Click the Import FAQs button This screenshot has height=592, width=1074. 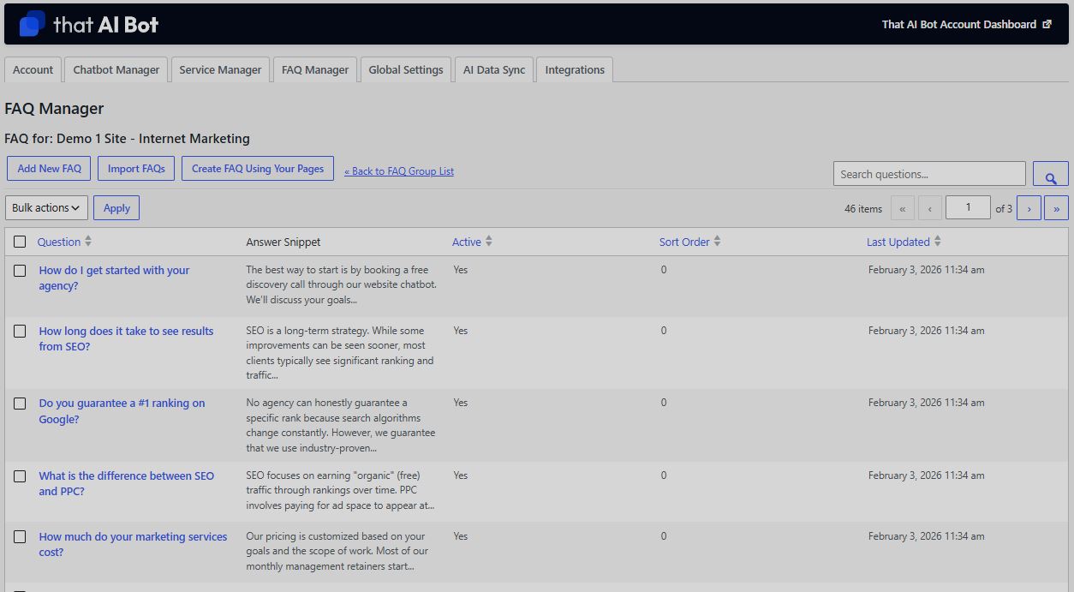(136, 169)
